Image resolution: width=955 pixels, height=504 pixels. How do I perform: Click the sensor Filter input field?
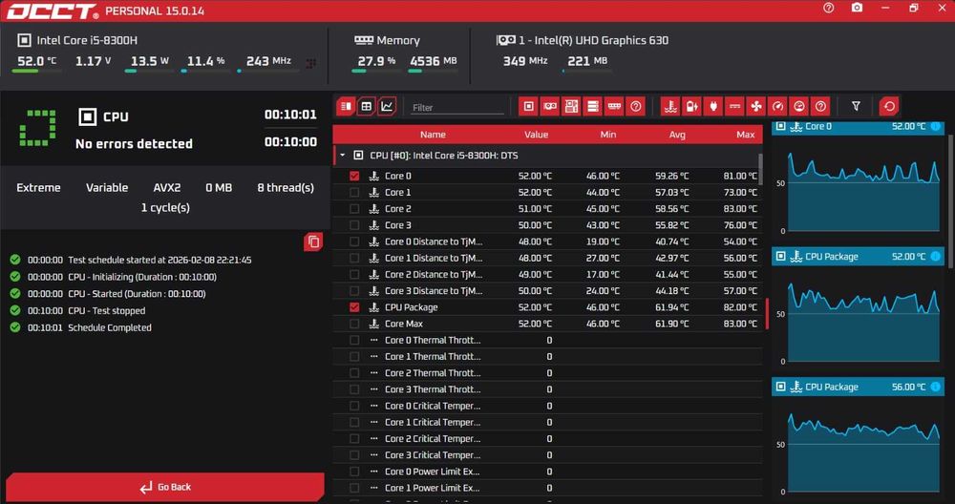pyautogui.click(x=457, y=107)
